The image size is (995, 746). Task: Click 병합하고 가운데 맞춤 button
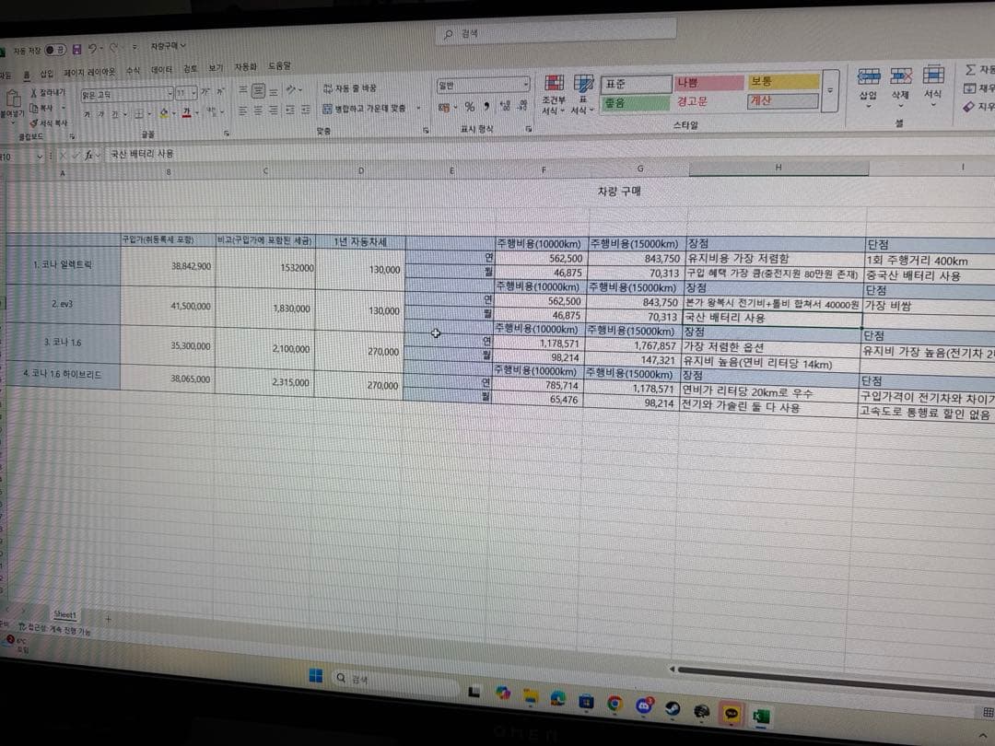371,109
